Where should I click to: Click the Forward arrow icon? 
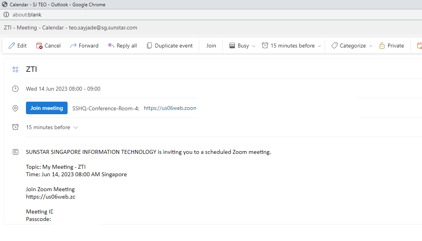(x=73, y=46)
